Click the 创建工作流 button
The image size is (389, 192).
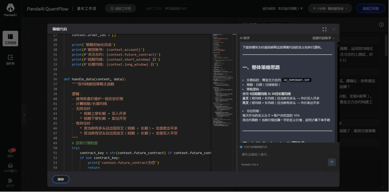120,8
